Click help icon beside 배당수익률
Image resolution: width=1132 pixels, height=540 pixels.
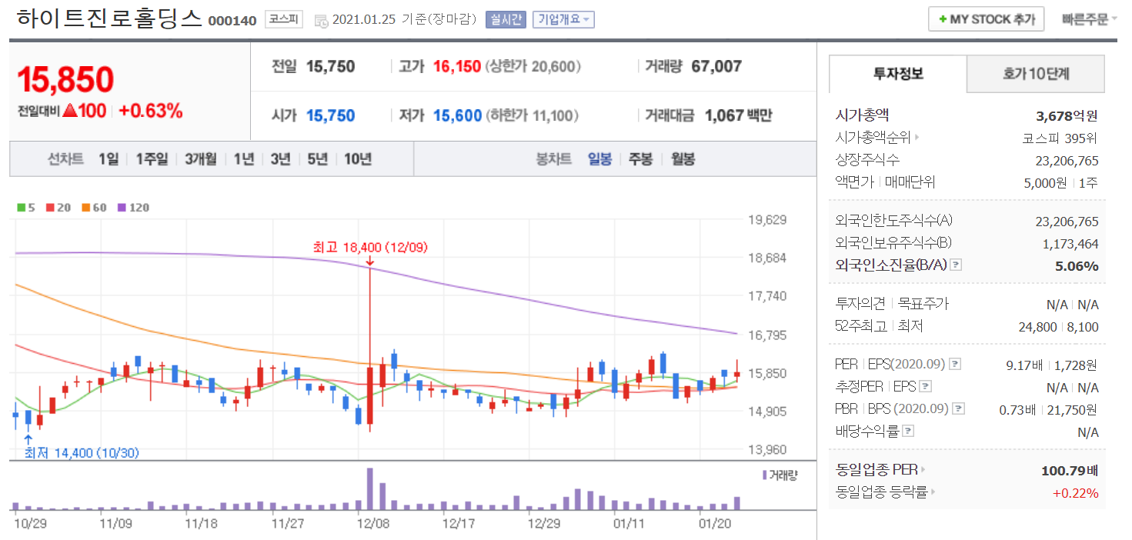pos(908,432)
